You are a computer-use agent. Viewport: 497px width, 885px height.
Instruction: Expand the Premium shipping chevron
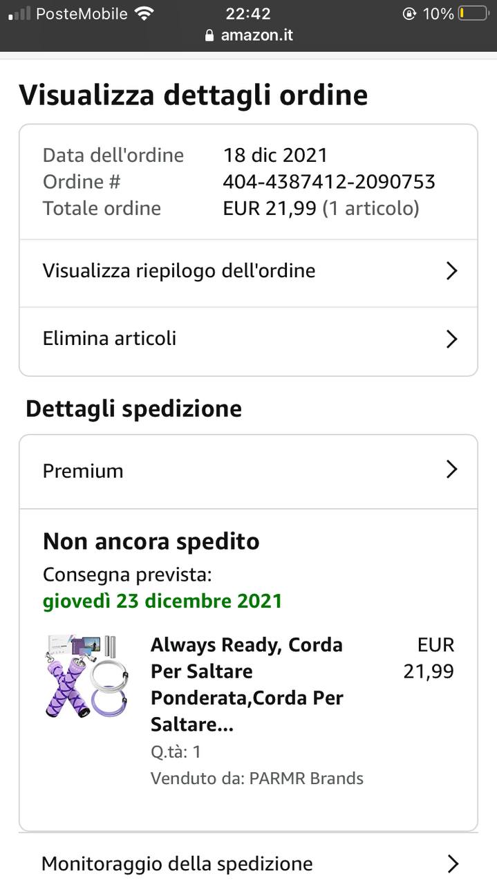(451, 470)
